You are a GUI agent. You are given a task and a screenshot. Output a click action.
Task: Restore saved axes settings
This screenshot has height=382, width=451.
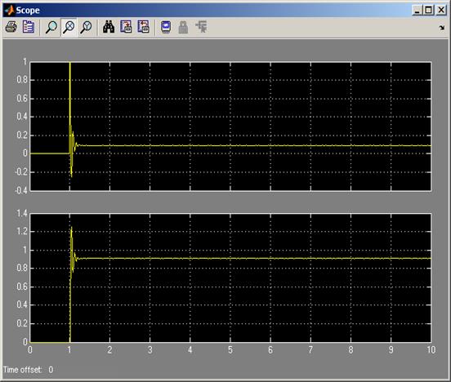143,27
